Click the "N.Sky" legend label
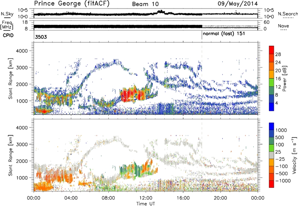The width and height of the screenshot is (298, 206). 7,14
